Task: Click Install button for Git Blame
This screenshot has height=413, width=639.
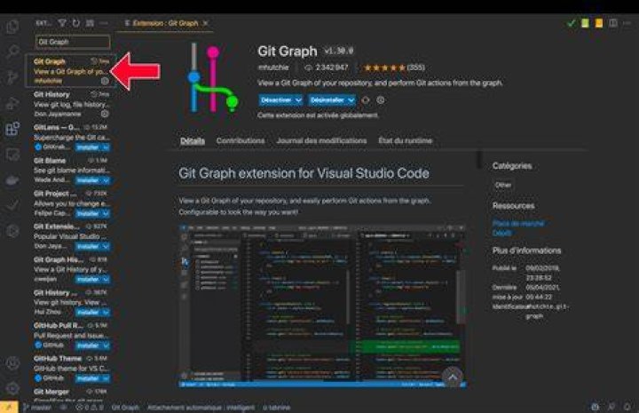Action: [x=88, y=180]
